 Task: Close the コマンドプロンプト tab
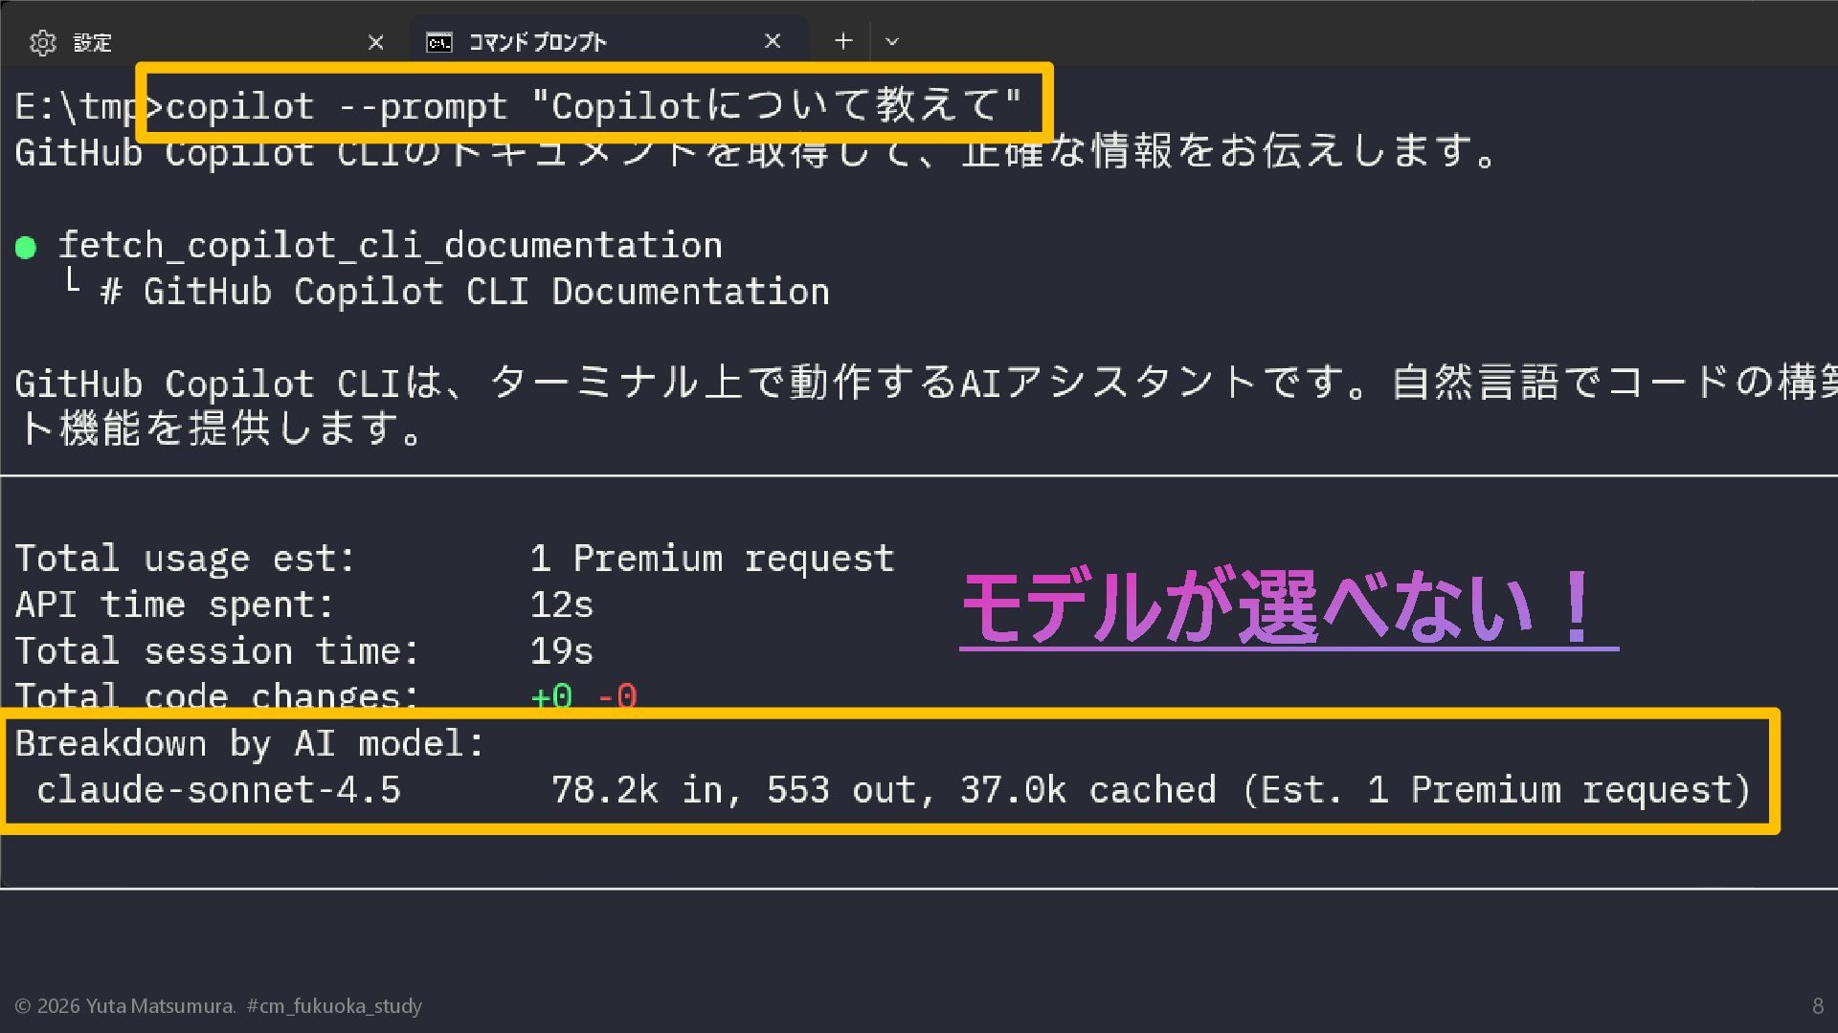pos(773,41)
